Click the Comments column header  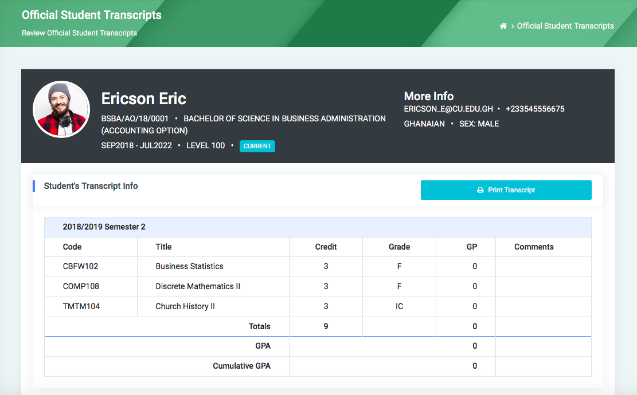(x=534, y=247)
